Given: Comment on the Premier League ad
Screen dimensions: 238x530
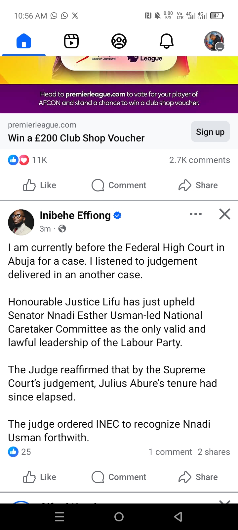Looking at the screenshot, I should pos(119,185).
